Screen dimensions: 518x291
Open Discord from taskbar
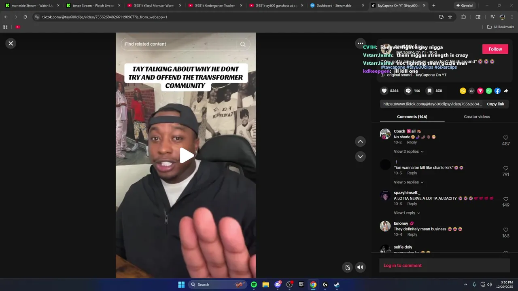tap(278, 285)
